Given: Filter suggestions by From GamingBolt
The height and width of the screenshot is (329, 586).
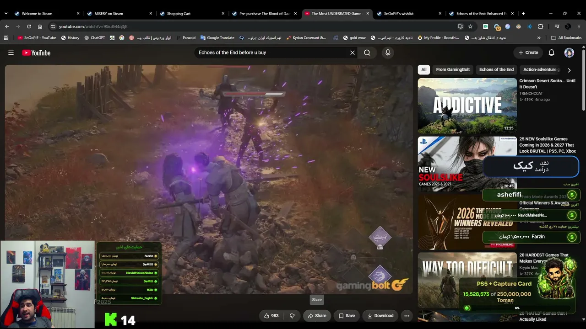Looking at the screenshot, I should click(453, 70).
